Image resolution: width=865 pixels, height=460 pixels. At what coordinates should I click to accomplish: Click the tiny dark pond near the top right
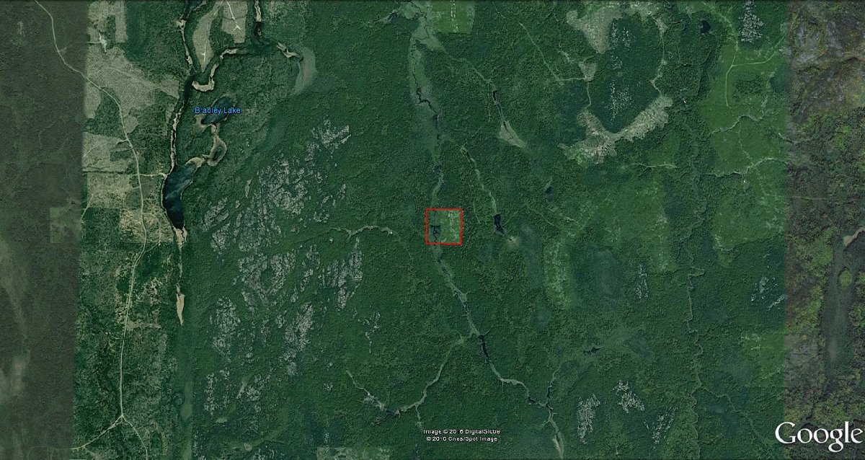coord(705,27)
